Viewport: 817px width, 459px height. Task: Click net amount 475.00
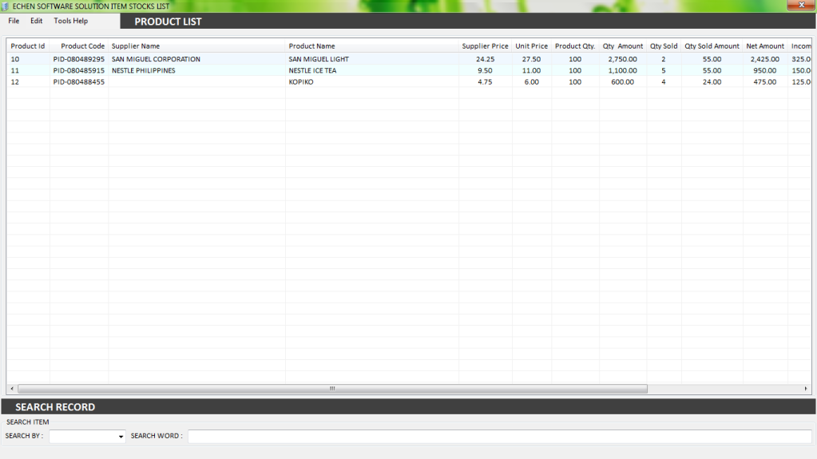(765, 82)
